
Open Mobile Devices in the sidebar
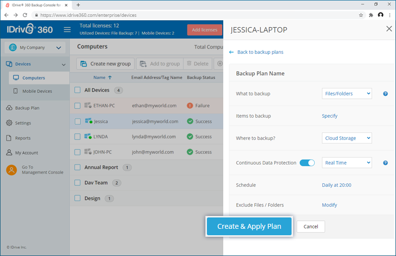tap(37, 91)
